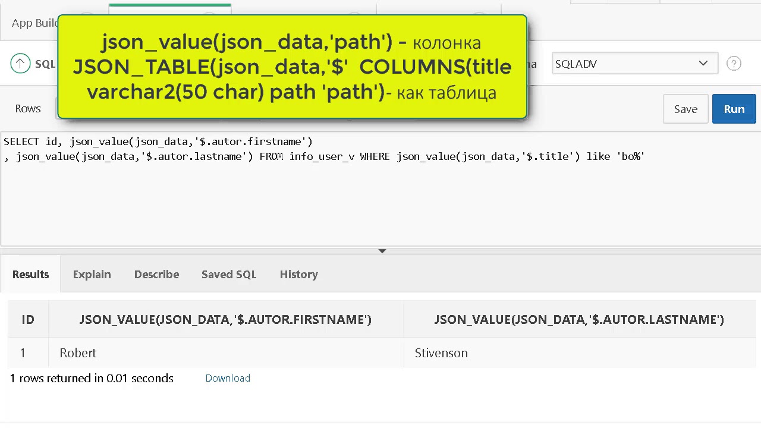Open the Saved SQL tab
761x428 pixels.
point(229,274)
